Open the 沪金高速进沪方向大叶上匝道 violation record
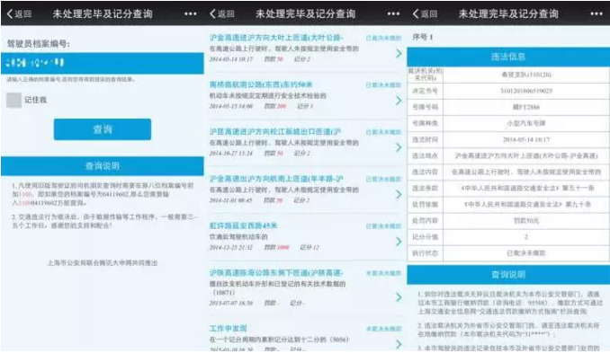 coord(304,49)
